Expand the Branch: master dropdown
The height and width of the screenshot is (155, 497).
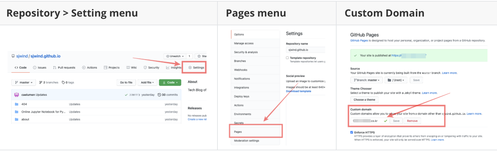coord(366,80)
